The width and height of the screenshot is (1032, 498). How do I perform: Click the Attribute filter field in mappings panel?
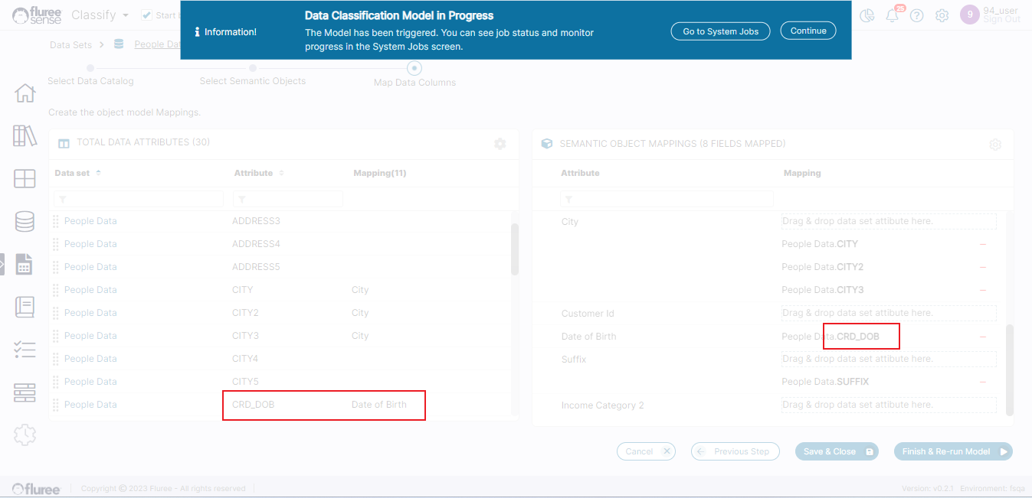pos(667,200)
